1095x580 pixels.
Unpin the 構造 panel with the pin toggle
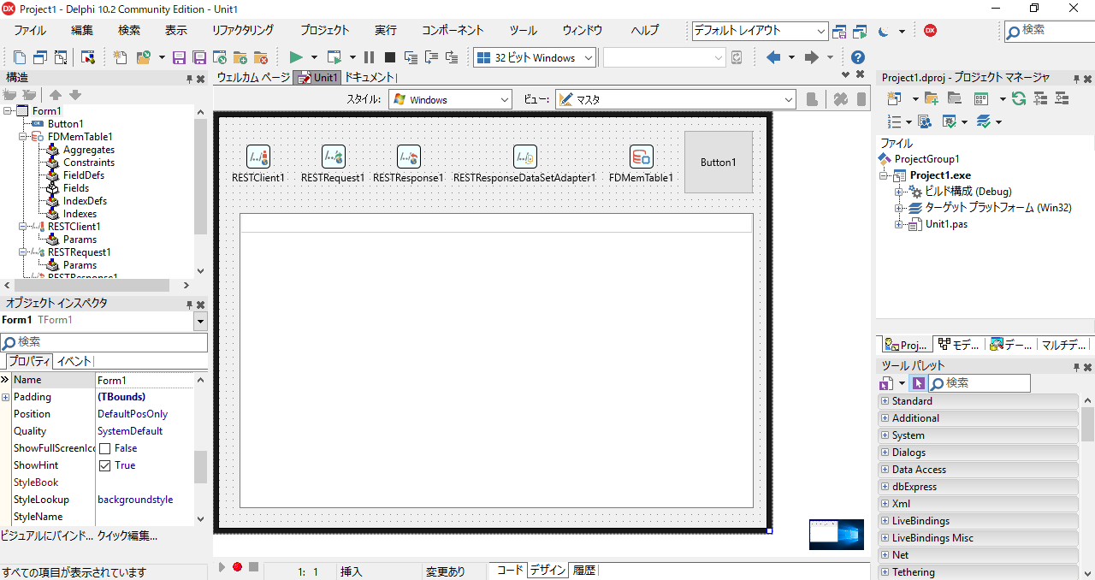188,78
